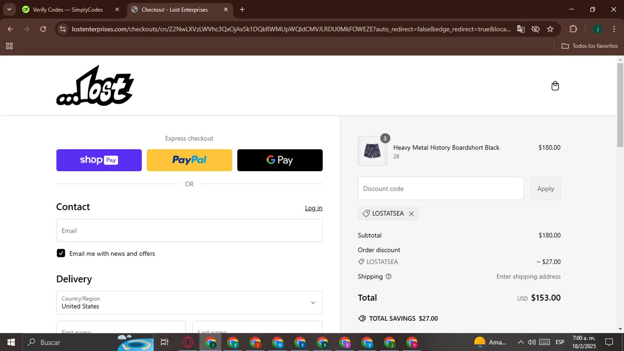Choose PayPal express checkout
Viewport: 624px width, 351px height.
coord(189,160)
